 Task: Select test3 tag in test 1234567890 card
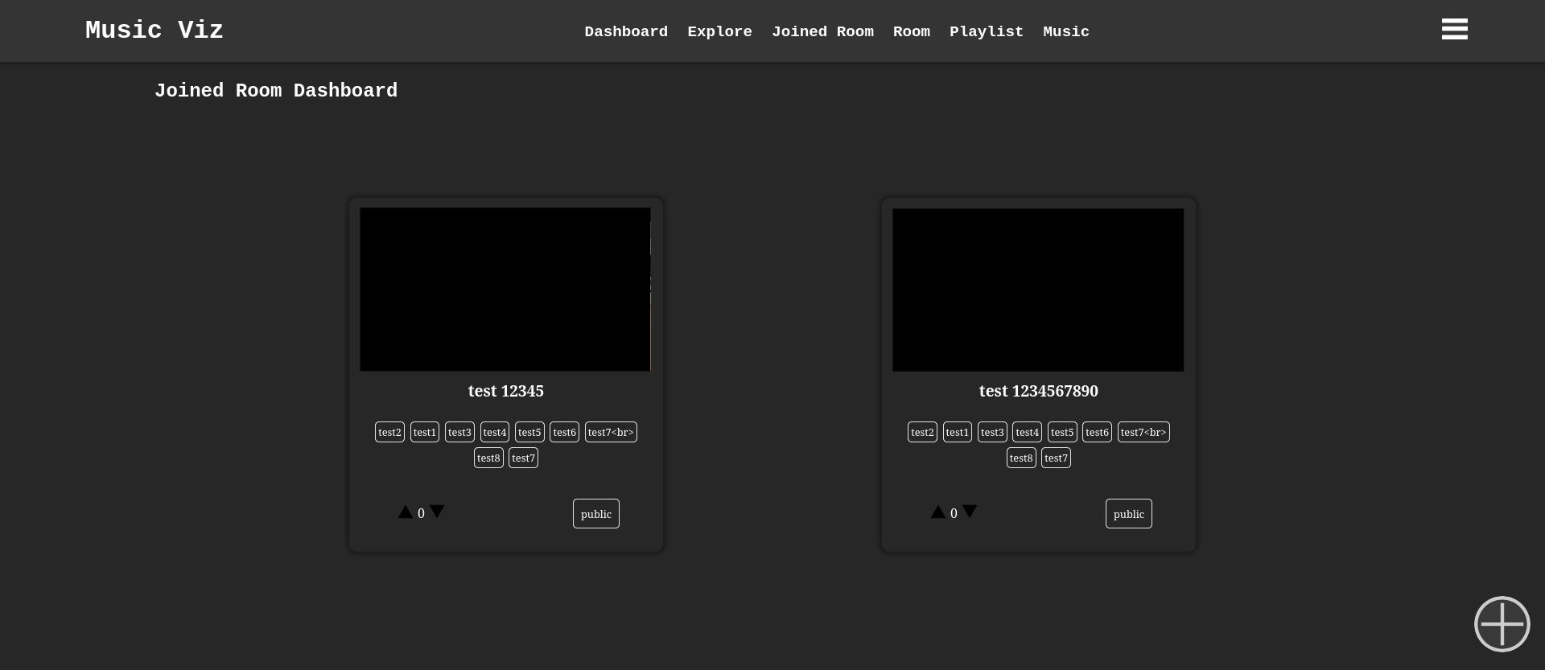tap(992, 432)
